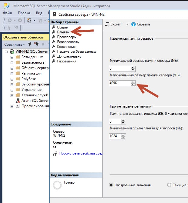Click the index creation memory field
The image size is (188, 203).
pos(115,121)
